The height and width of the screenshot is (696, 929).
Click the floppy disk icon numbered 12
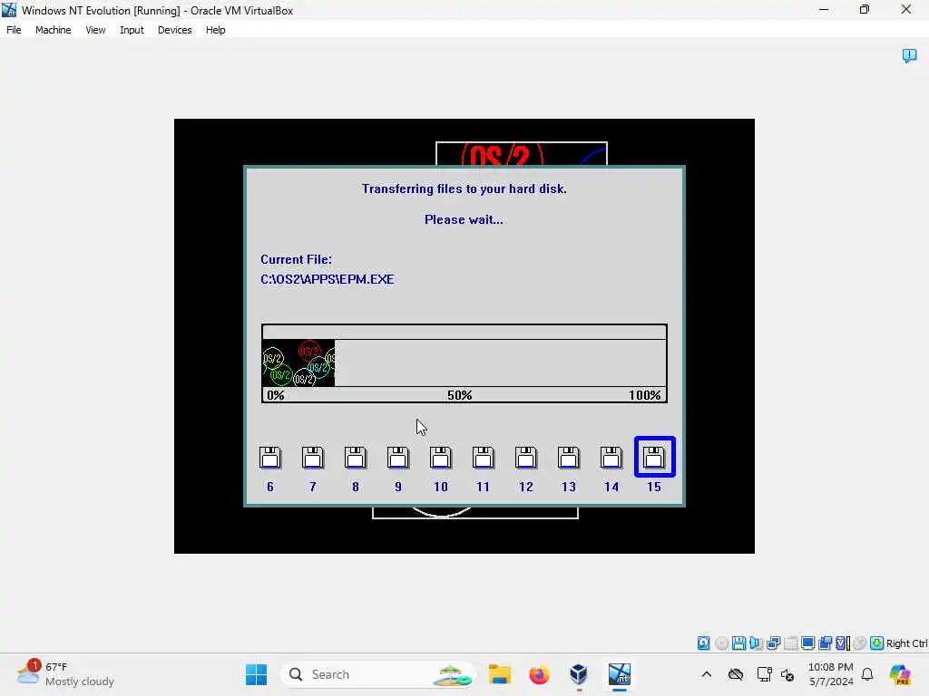(526, 458)
